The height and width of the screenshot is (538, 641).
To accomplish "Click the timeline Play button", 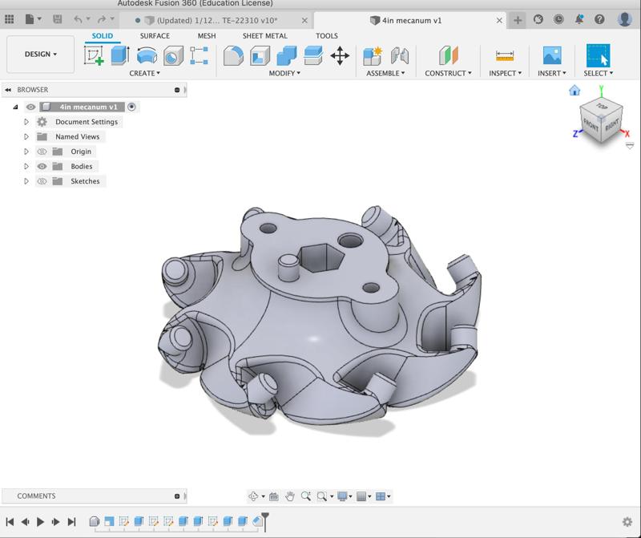I will pos(41,522).
